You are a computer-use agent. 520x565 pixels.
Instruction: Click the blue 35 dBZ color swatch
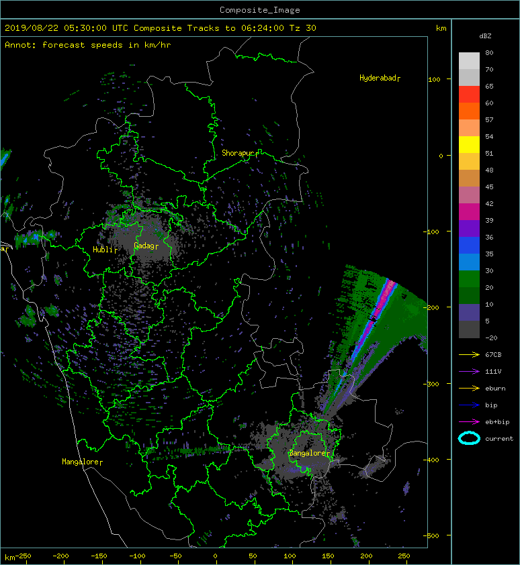coord(469,245)
